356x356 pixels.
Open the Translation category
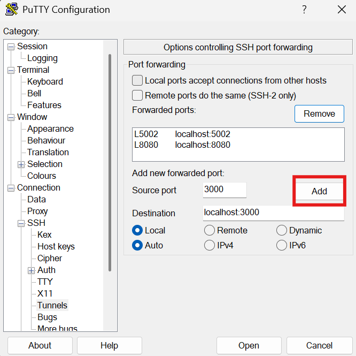pos(48,153)
